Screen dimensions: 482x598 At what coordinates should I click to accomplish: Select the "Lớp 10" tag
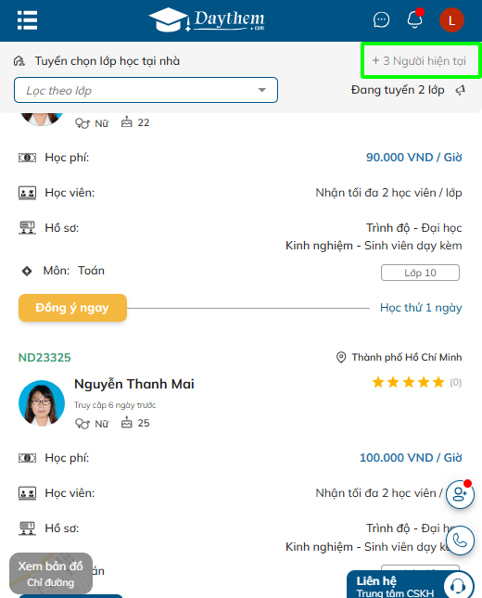click(x=420, y=273)
